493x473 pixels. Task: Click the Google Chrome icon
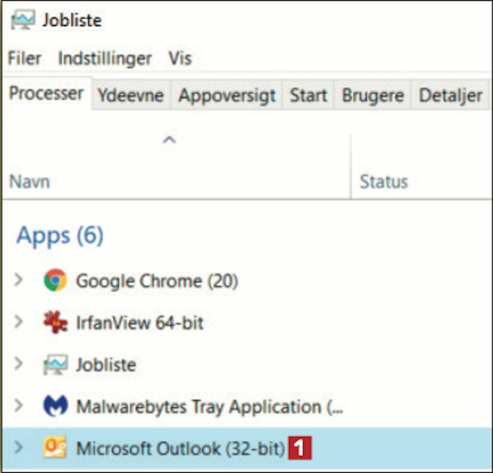pyautogui.click(x=55, y=280)
